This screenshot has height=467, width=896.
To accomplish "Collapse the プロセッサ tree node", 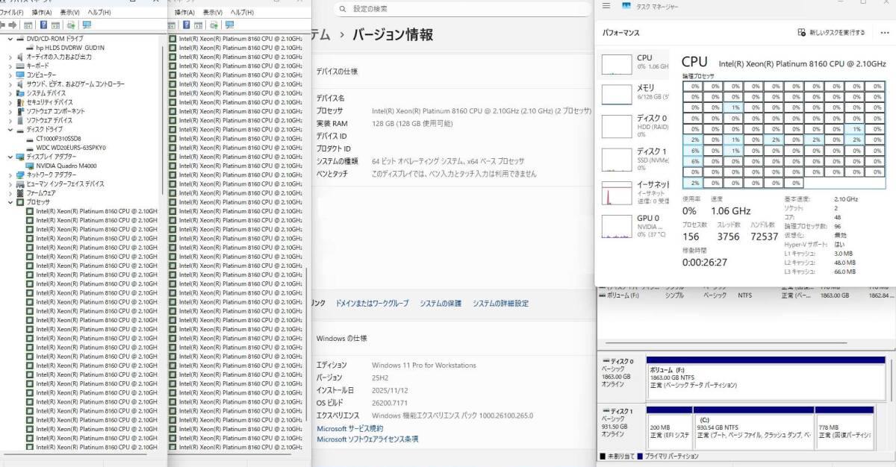I will [x=10, y=202].
